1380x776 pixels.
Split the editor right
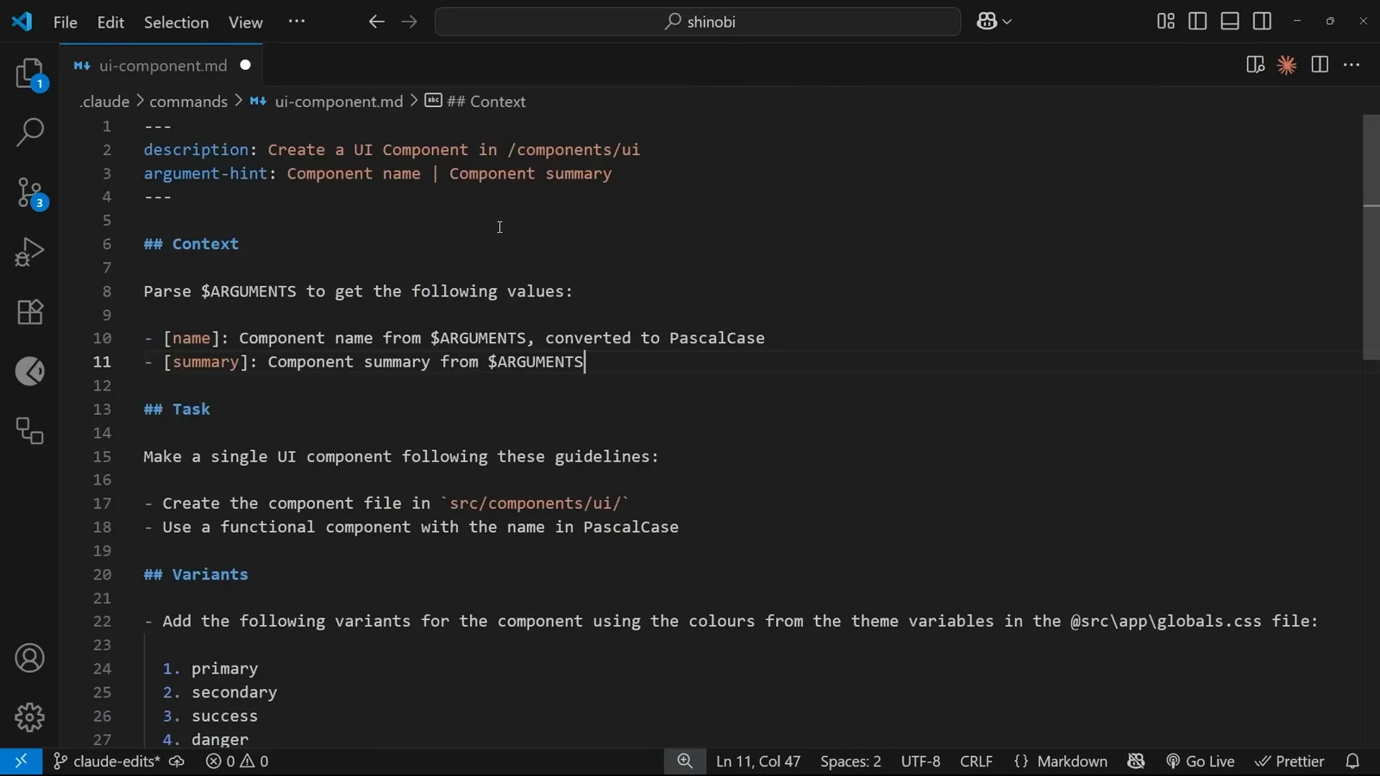[x=1320, y=66]
